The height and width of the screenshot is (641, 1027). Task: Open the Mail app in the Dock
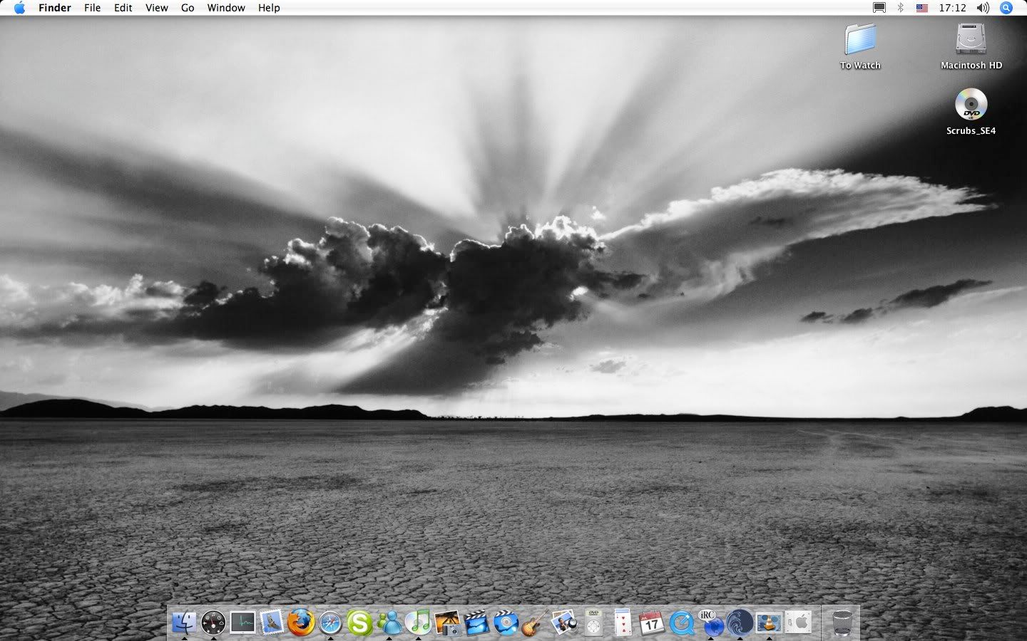272,623
